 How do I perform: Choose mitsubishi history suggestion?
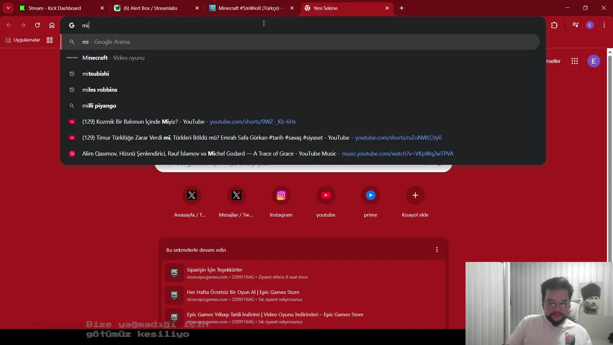tap(300, 74)
